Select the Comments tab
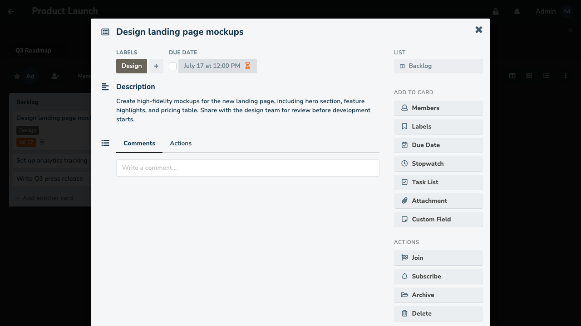Screen dimensions: 581x326 [x=139, y=143]
